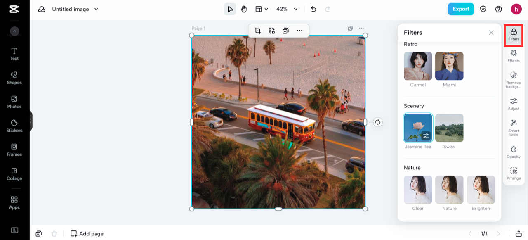Open the Adjust settings panel
The width and height of the screenshot is (528, 240).
[x=514, y=104]
